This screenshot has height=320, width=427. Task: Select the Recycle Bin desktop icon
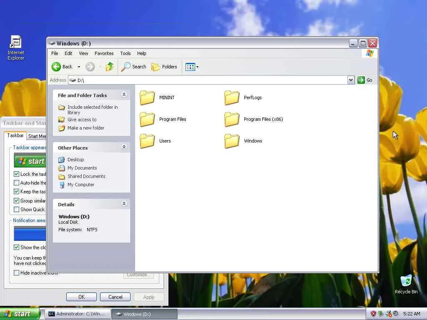point(406,284)
